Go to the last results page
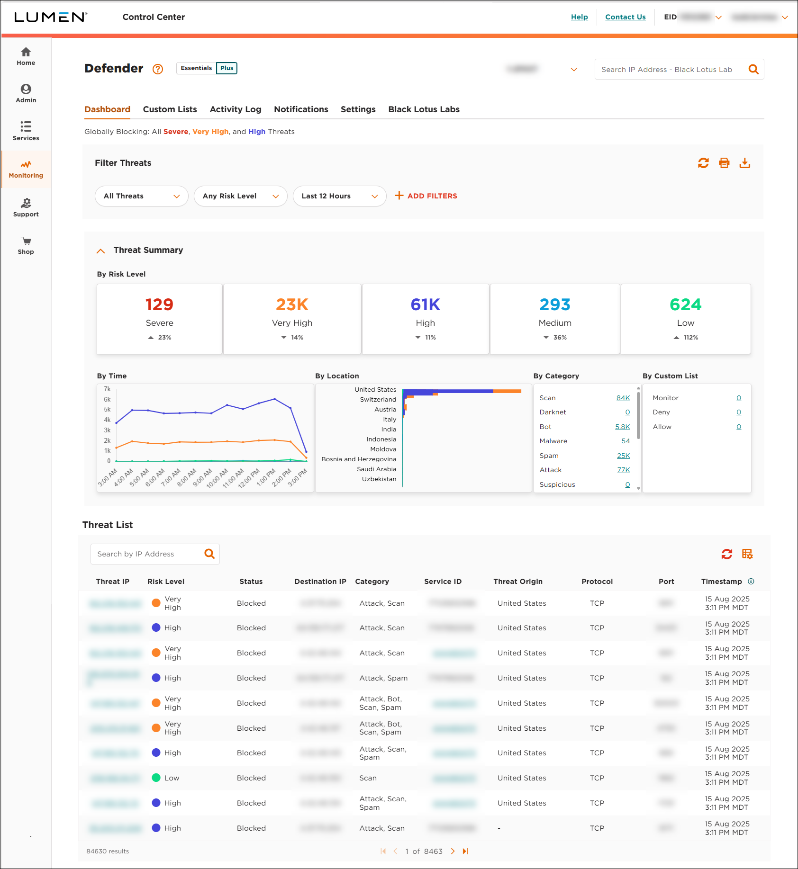The width and height of the screenshot is (798, 869). (465, 851)
